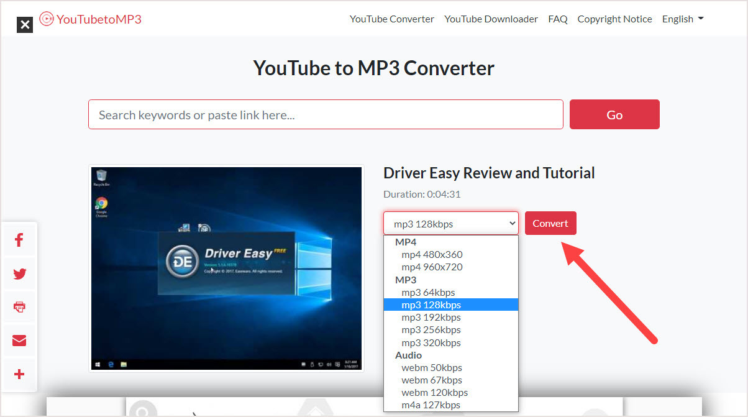
Task: Click the Go button
Action: pyautogui.click(x=614, y=114)
